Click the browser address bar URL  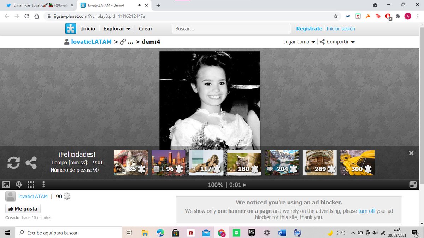(99, 16)
